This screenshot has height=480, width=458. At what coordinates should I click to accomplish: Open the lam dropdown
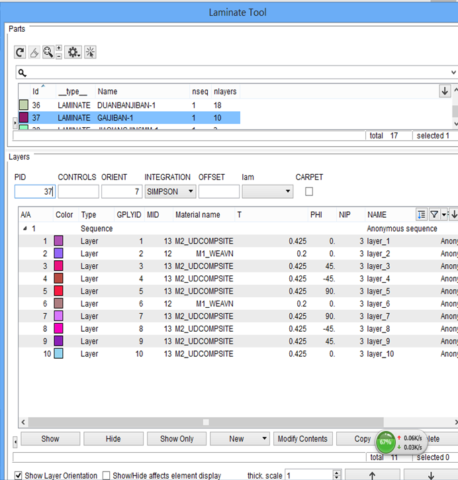267,191
